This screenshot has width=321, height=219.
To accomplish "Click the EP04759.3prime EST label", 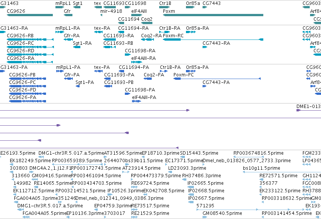I will 113,206.
